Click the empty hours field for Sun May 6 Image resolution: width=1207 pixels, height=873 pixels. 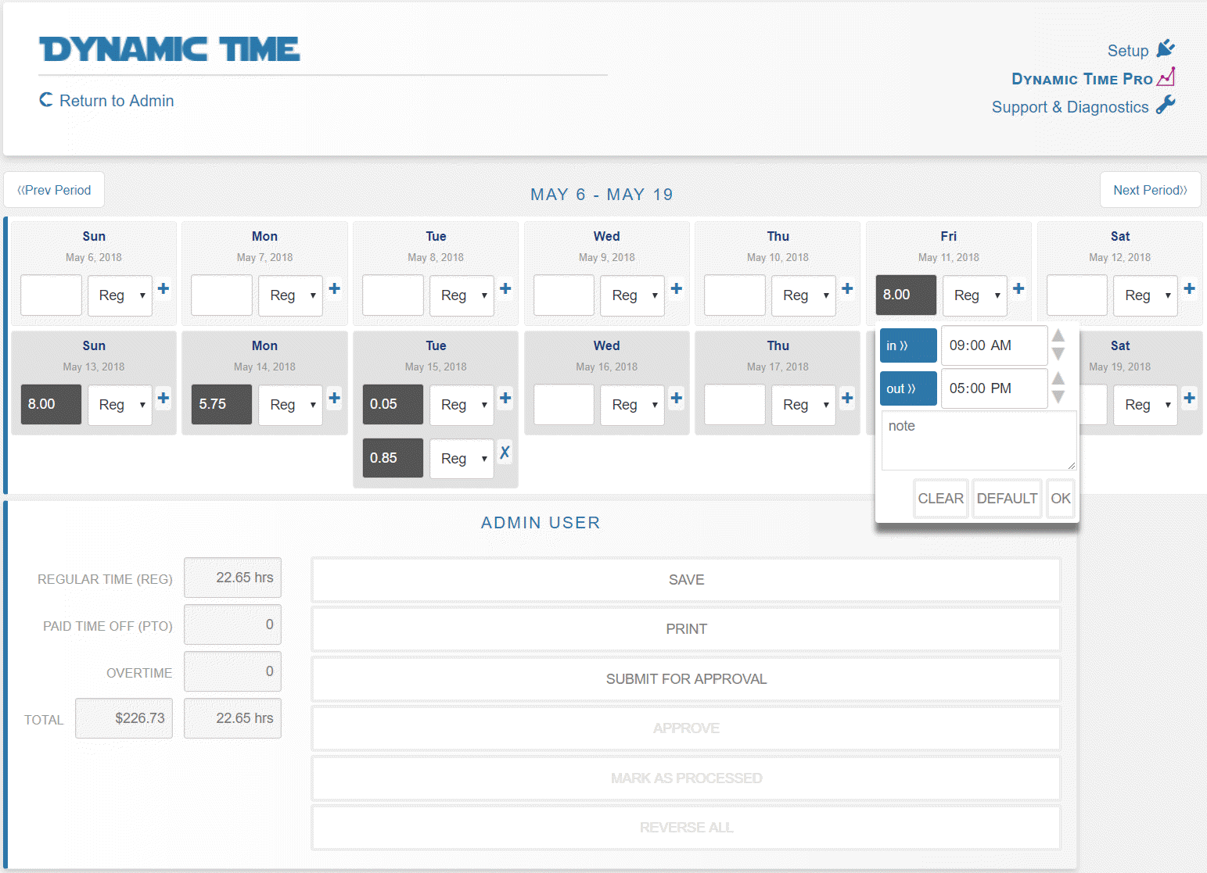point(51,295)
